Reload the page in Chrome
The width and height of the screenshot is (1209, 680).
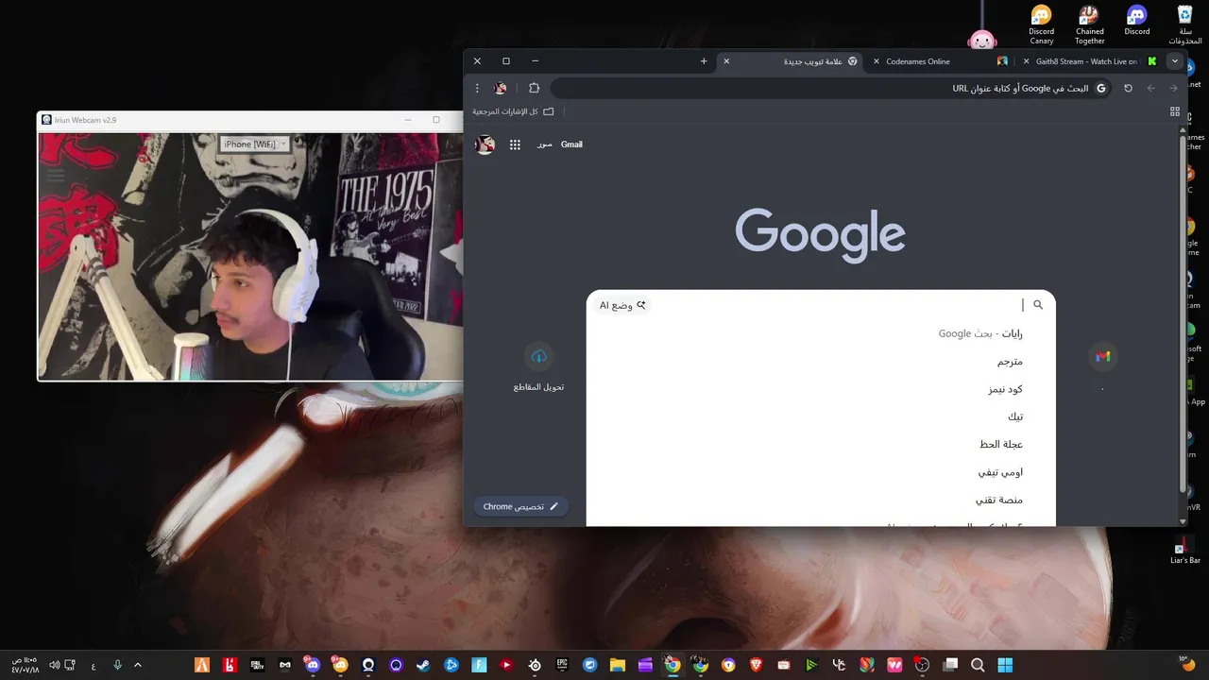[x=1128, y=88]
